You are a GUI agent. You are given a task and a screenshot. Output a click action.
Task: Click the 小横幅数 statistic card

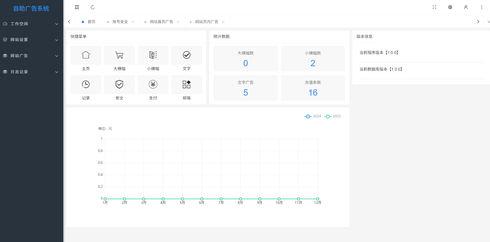click(313, 59)
